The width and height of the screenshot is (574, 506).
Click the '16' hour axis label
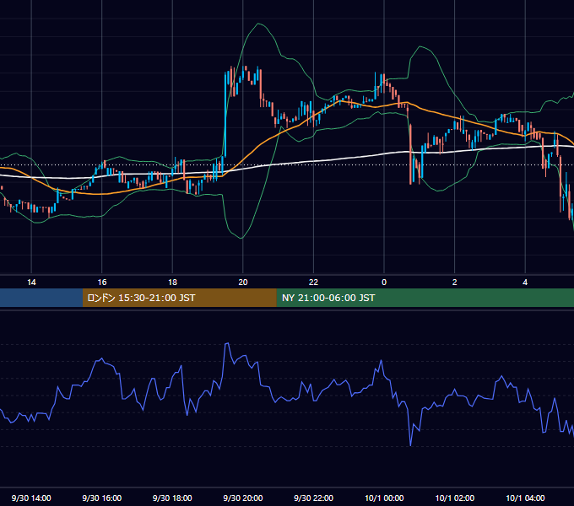pyautogui.click(x=102, y=283)
